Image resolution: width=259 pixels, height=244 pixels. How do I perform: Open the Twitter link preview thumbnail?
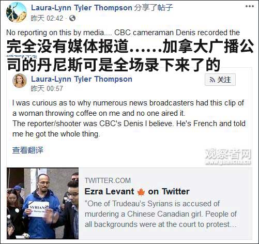pyautogui.click(x=42, y=203)
